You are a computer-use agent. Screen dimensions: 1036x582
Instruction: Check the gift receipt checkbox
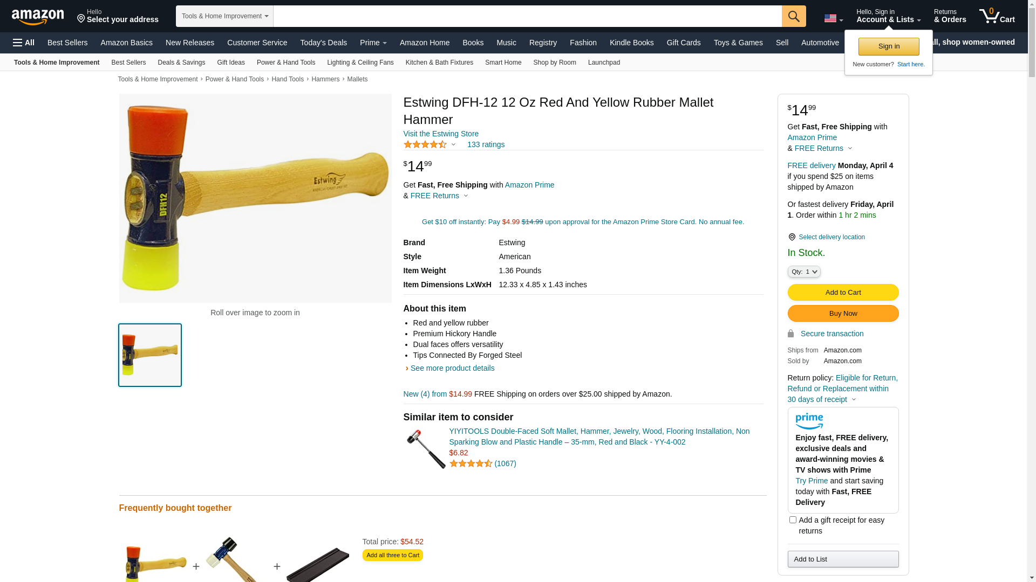tap(793, 520)
